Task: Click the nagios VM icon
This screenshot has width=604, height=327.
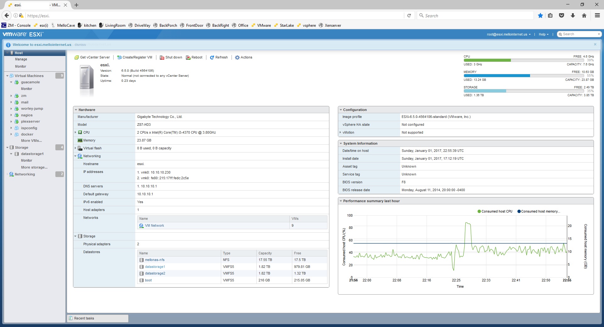Action: [x=17, y=115]
